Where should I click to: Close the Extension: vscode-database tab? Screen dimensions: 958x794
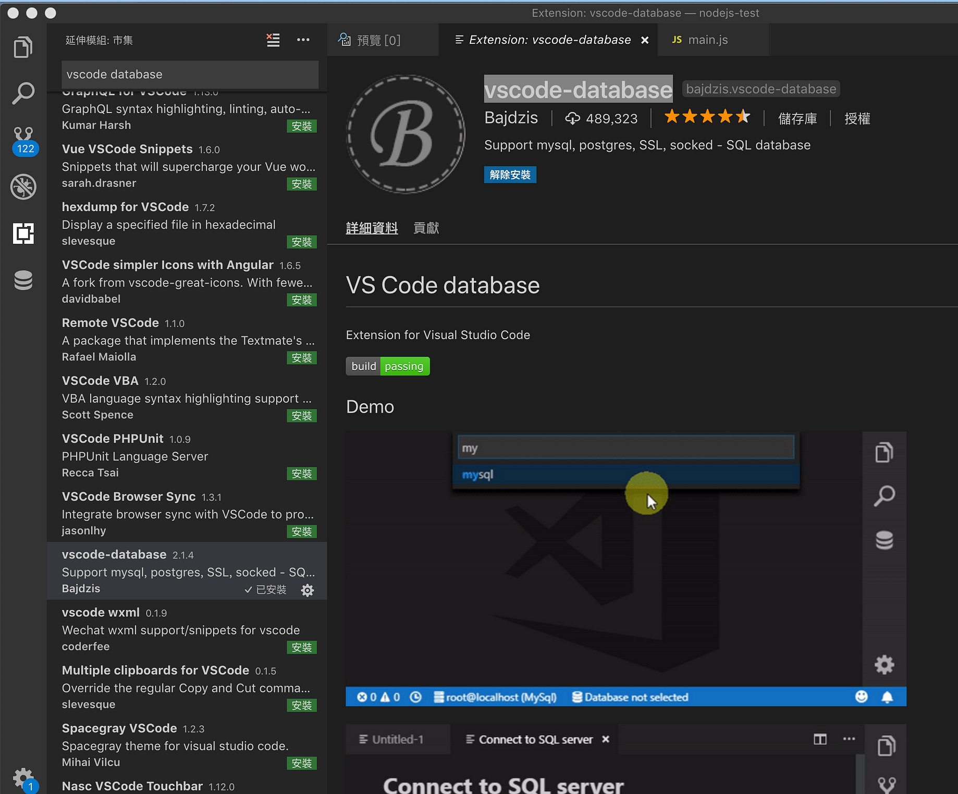[645, 40]
